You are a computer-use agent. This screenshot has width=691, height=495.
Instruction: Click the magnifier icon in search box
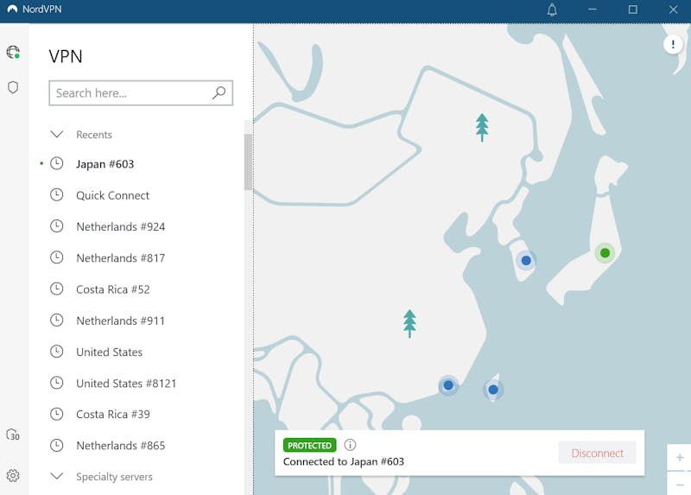(x=219, y=93)
